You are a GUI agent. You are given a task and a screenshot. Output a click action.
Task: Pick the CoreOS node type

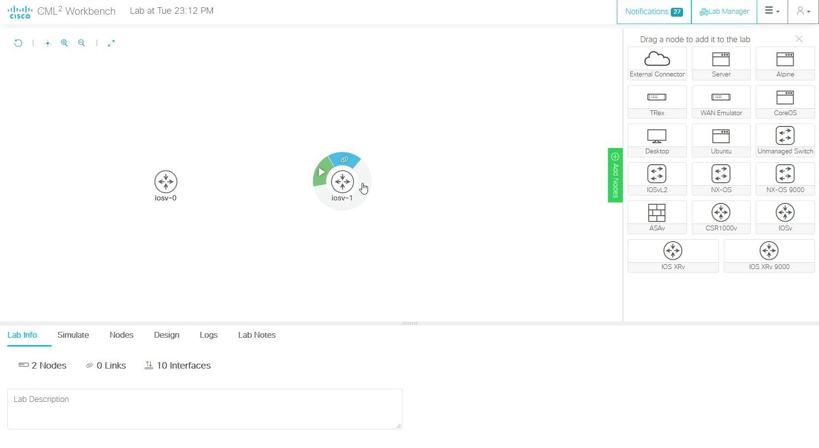coord(785,102)
